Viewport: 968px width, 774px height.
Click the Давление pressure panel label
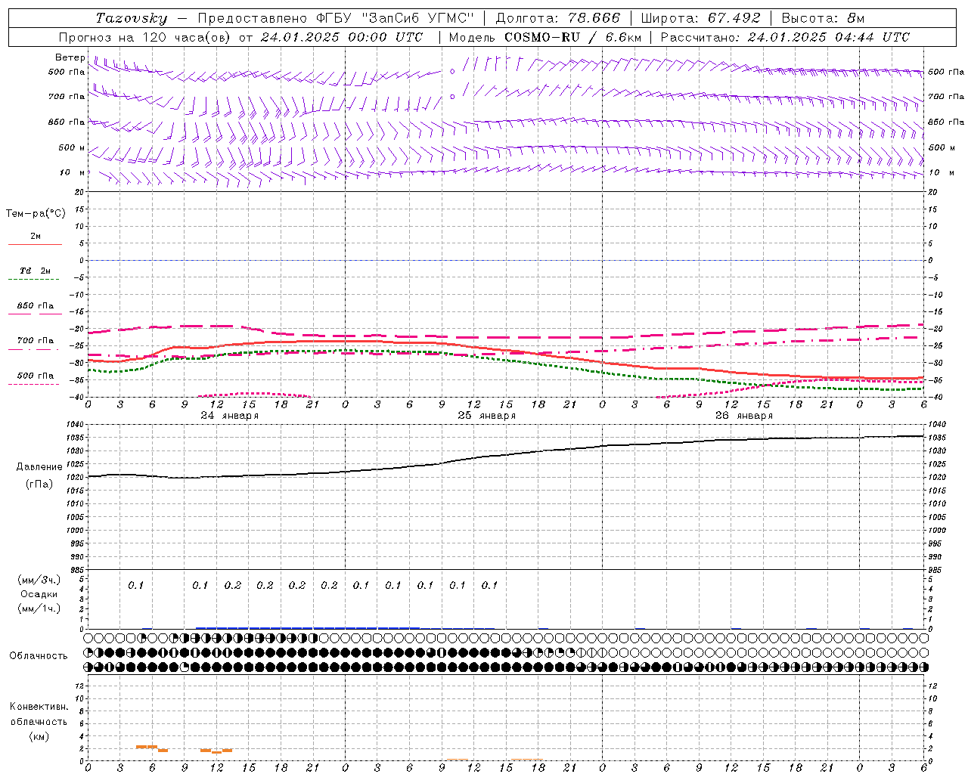point(39,467)
